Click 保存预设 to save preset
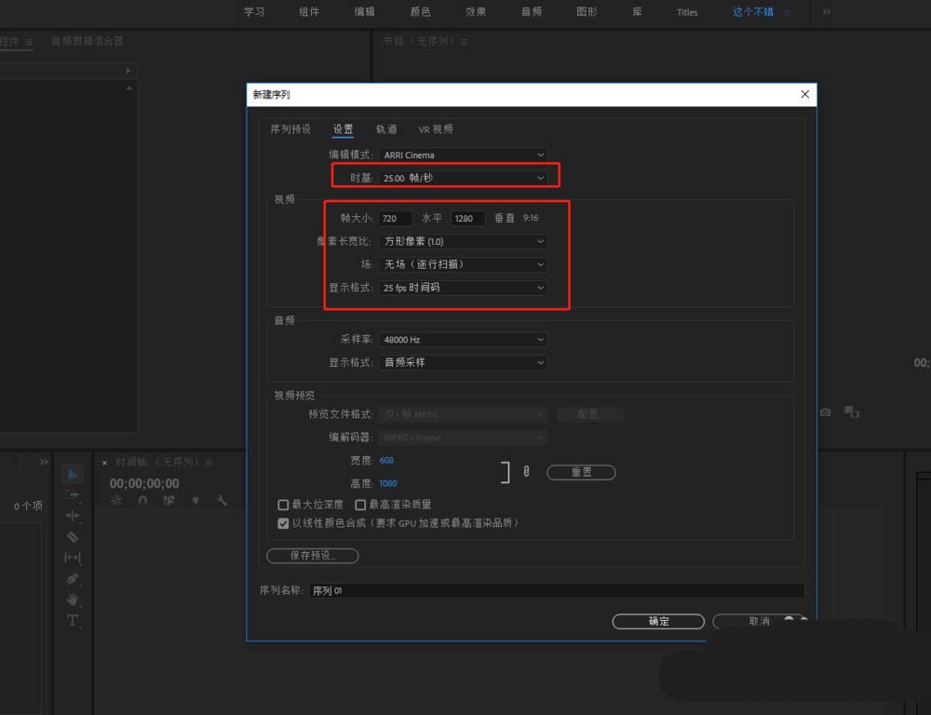Image resolution: width=931 pixels, height=715 pixels. [x=312, y=555]
